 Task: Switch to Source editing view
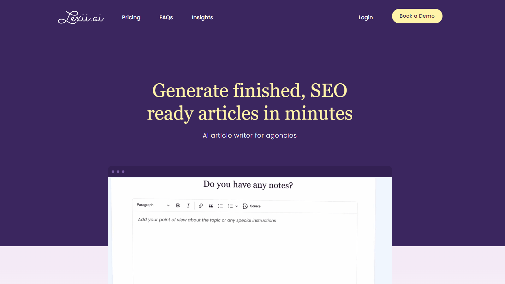[x=252, y=206]
